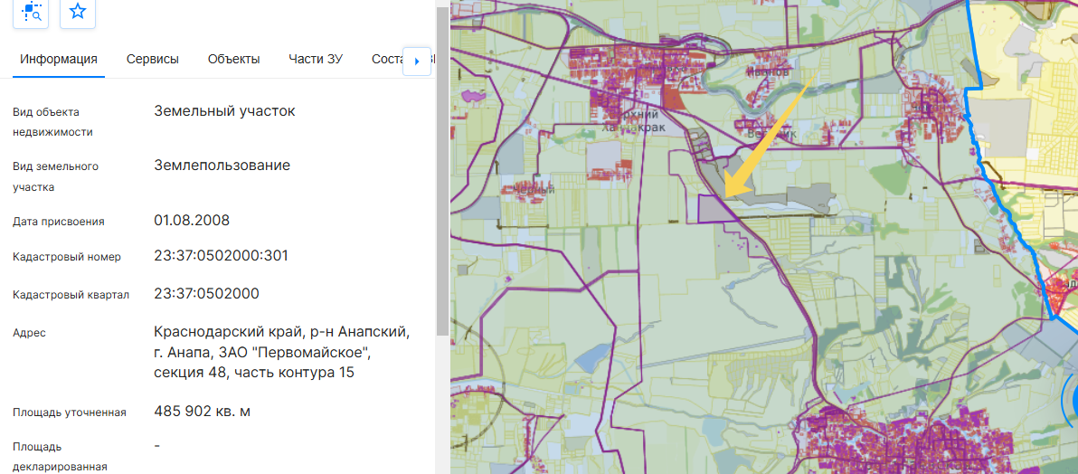1078x474 pixels.
Task: Click the Землепользование value
Action: (222, 166)
